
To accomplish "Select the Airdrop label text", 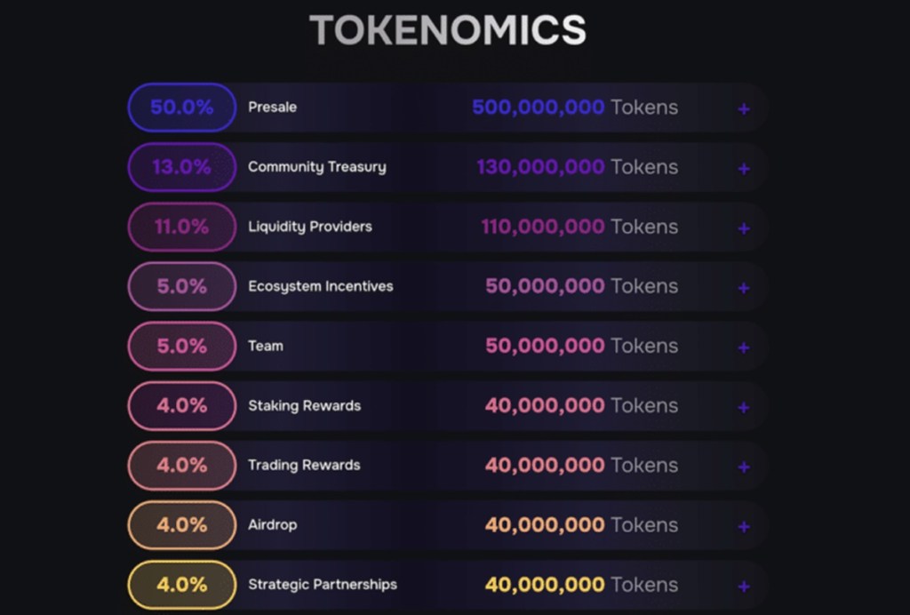I will [272, 525].
